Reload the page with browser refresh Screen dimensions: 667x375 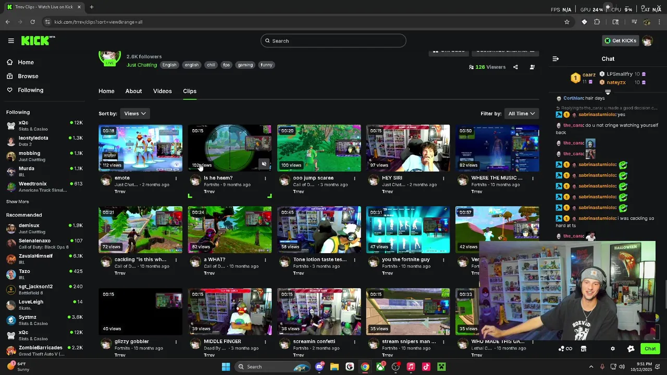pyautogui.click(x=32, y=22)
